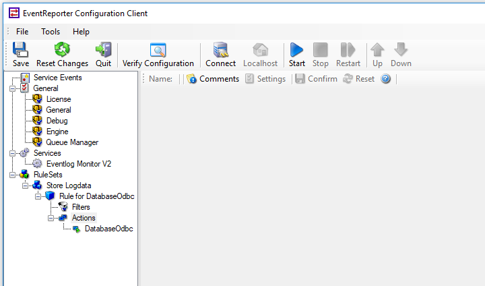Select the DatabaseOdbc action label
The width and height of the screenshot is (485, 286).
click(109, 229)
